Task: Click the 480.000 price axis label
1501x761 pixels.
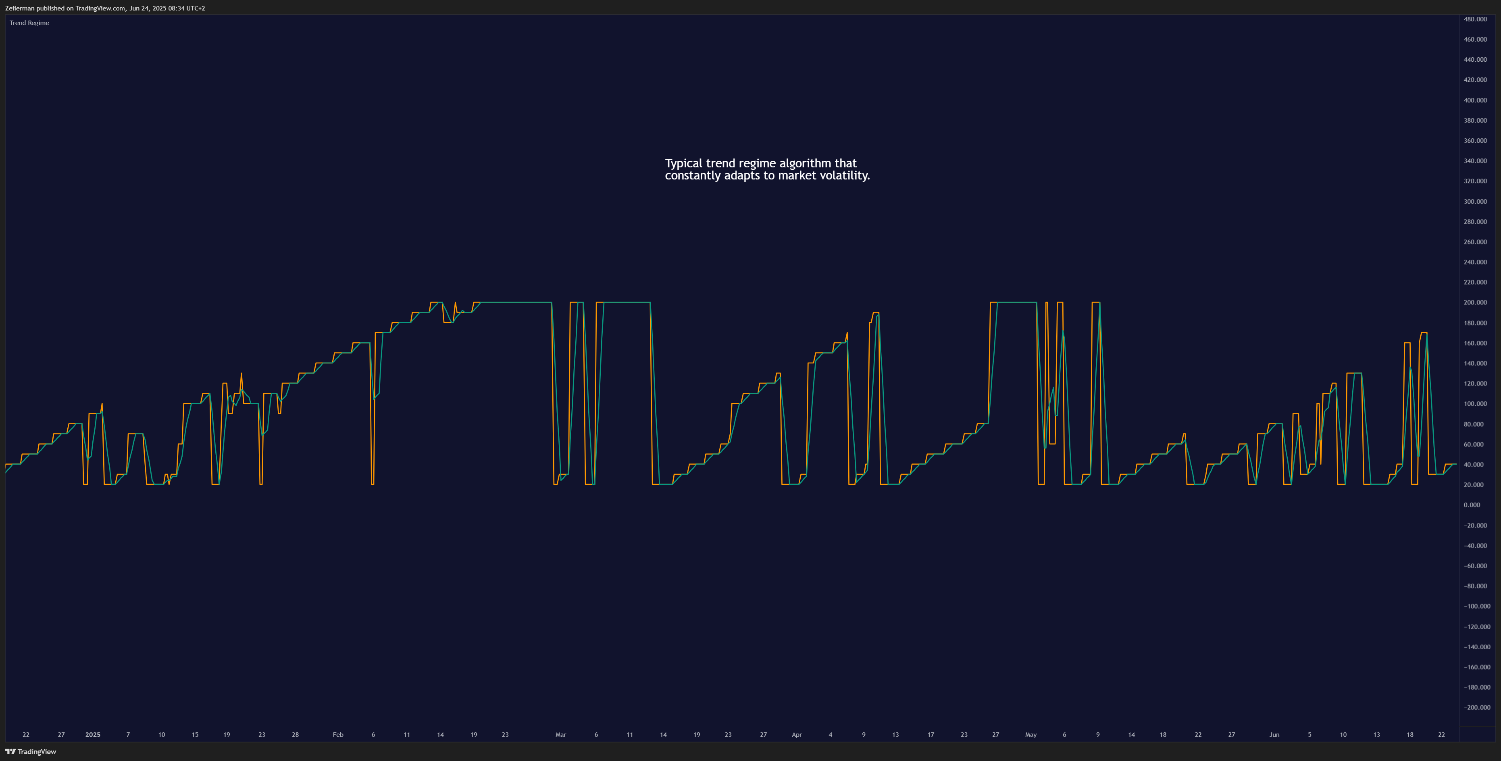Action: pyautogui.click(x=1475, y=19)
